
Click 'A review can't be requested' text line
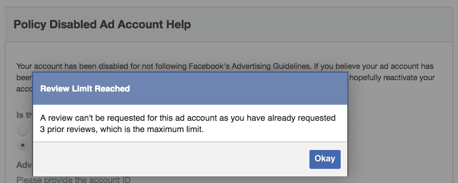(188, 118)
